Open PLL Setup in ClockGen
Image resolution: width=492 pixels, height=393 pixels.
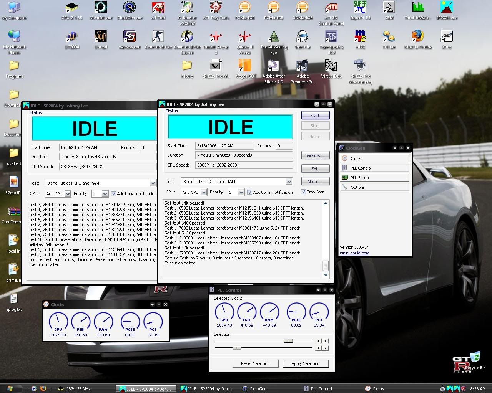374,177
